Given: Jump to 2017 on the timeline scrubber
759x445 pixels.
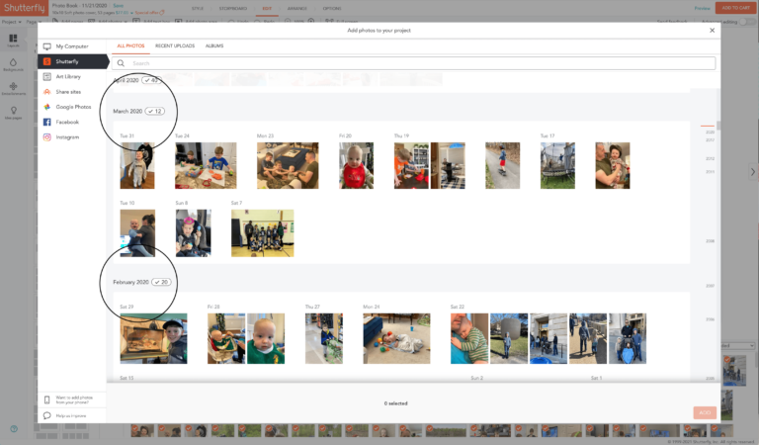Looking at the screenshot, I should coord(710,140).
